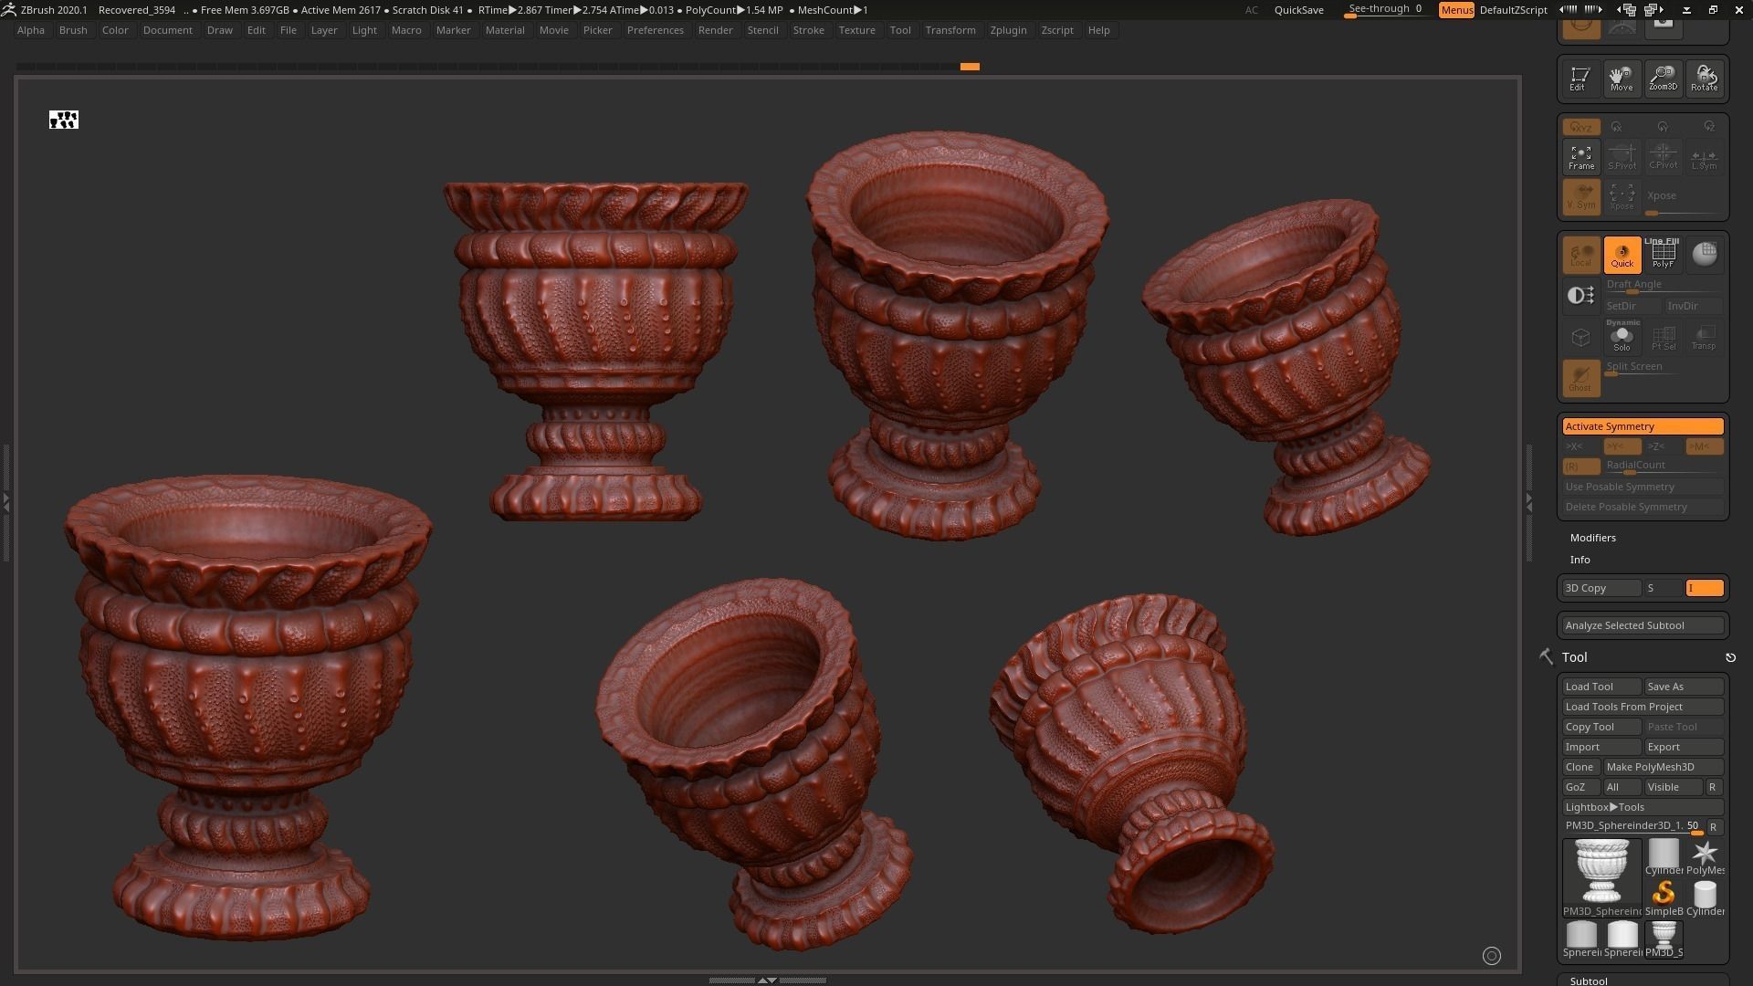Viewport: 1753px width, 986px height.
Task: Click the Export button
Action: pos(1684,747)
